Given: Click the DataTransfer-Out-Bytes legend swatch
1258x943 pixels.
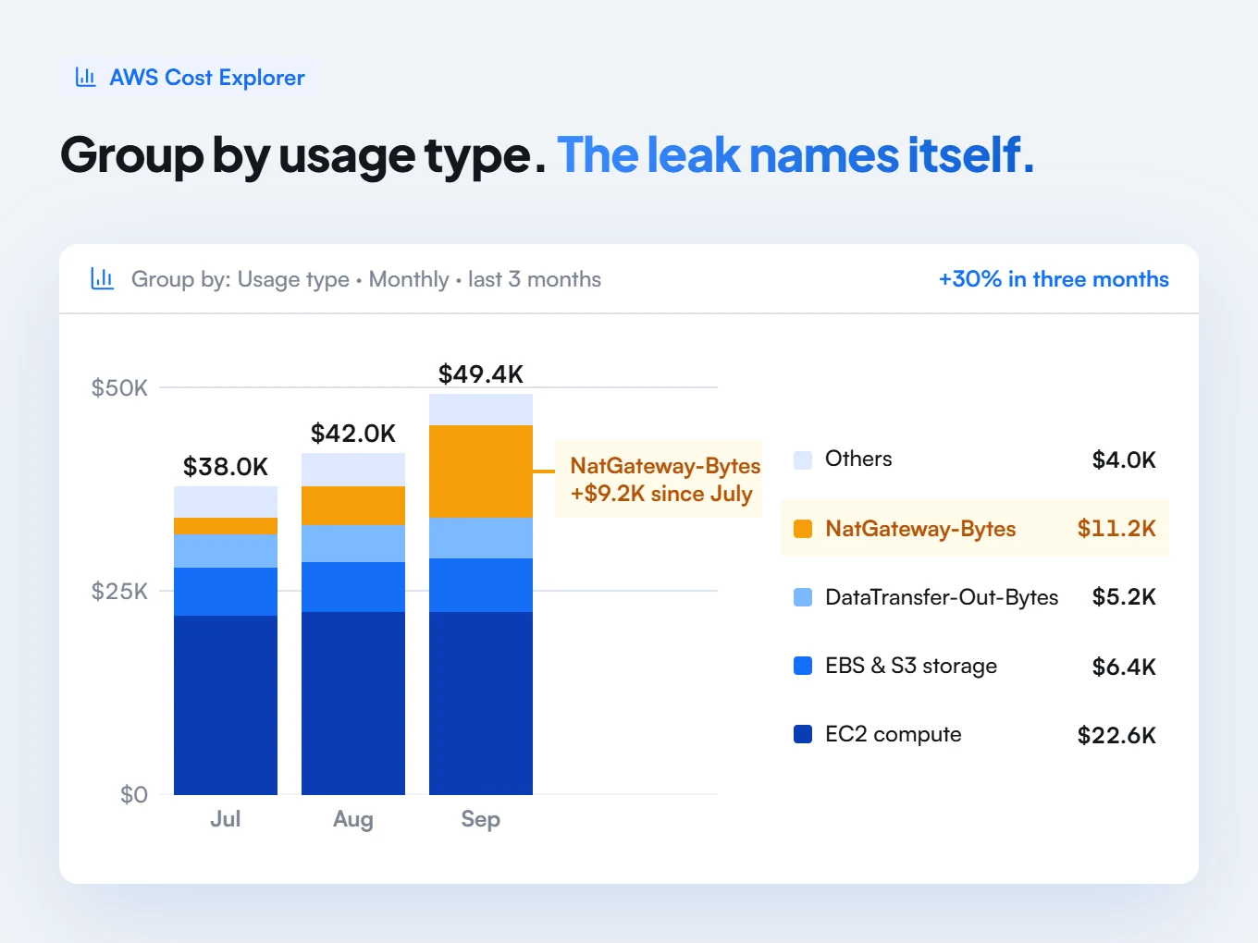Looking at the screenshot, I should 803,597.
